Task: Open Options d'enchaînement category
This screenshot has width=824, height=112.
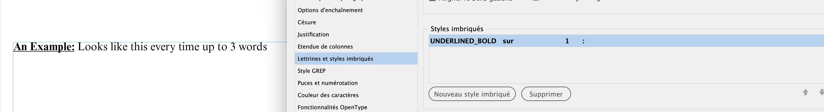Action: coord(330,10)
